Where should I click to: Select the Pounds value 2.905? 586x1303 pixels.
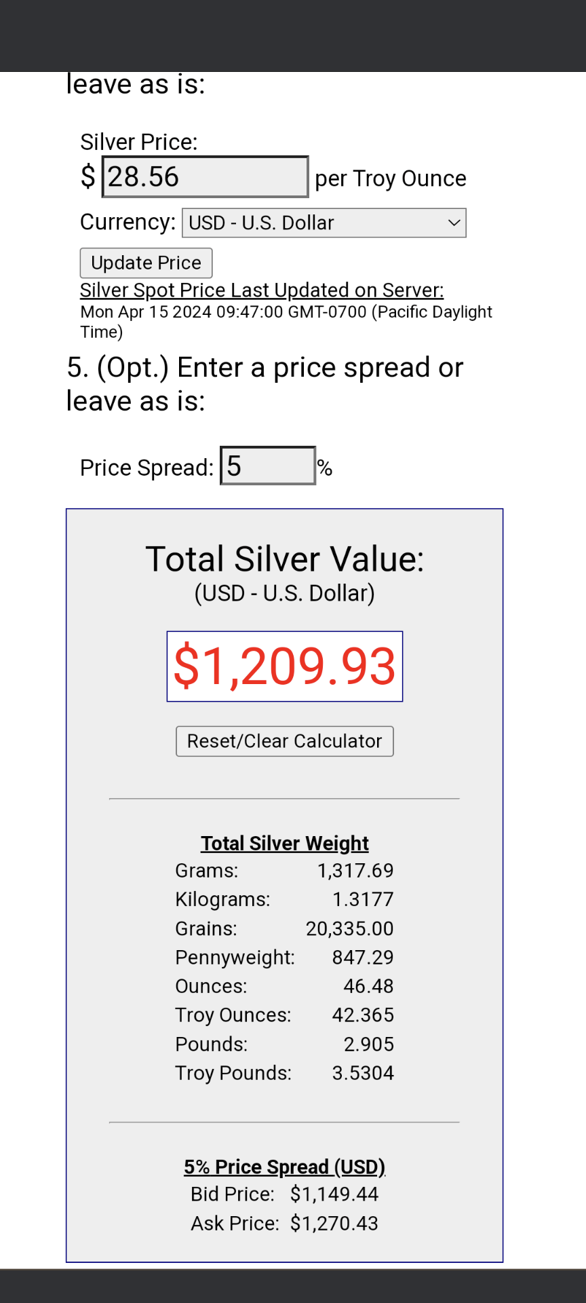point(368,1044)
